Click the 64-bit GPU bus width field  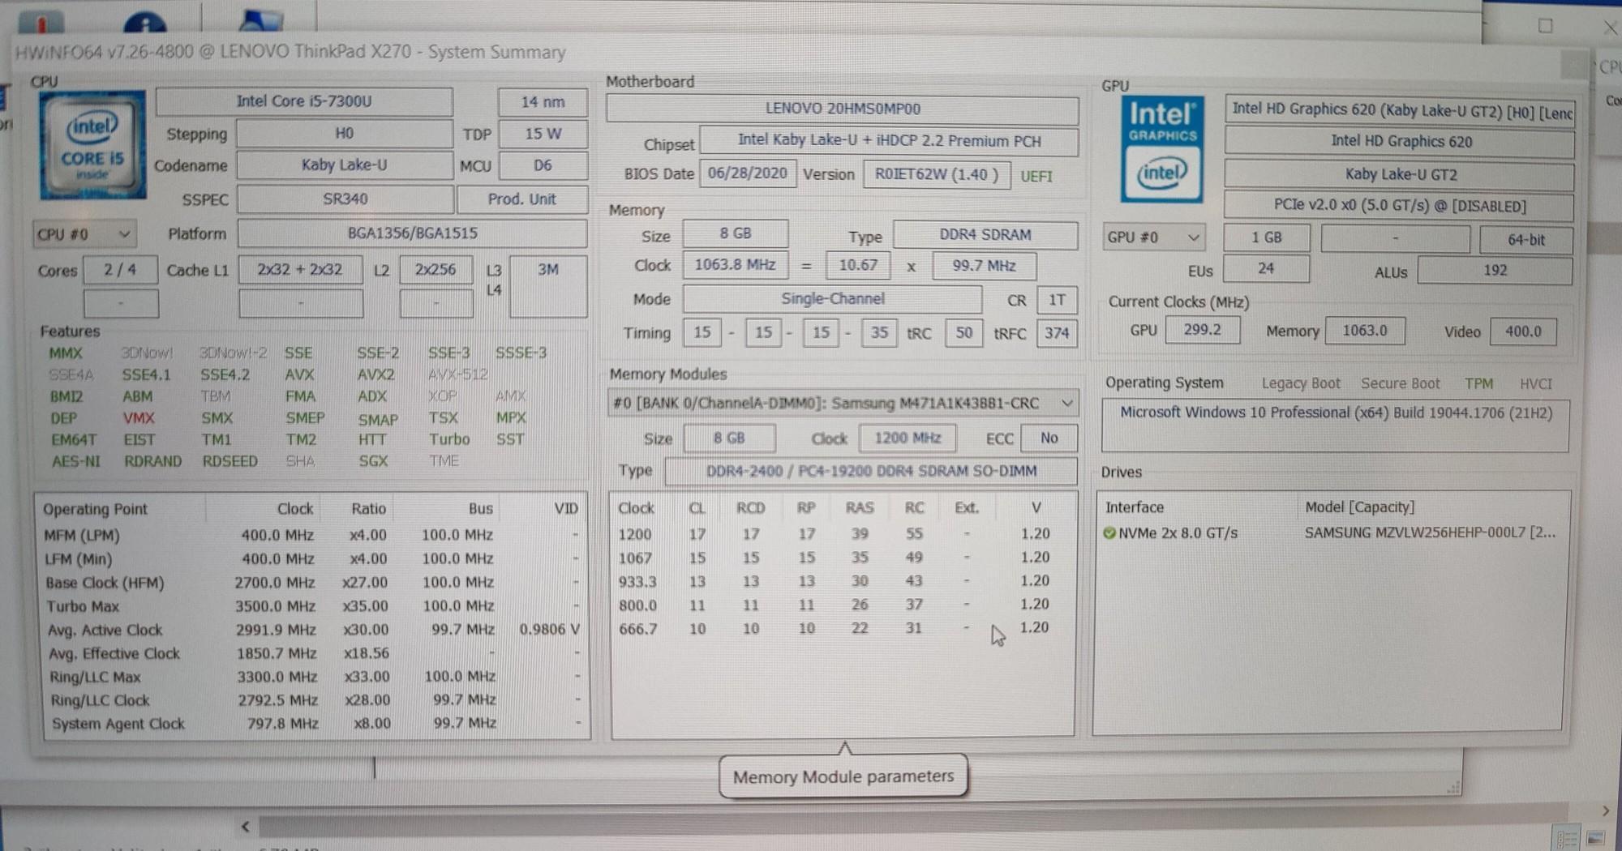coord(1526,240)
